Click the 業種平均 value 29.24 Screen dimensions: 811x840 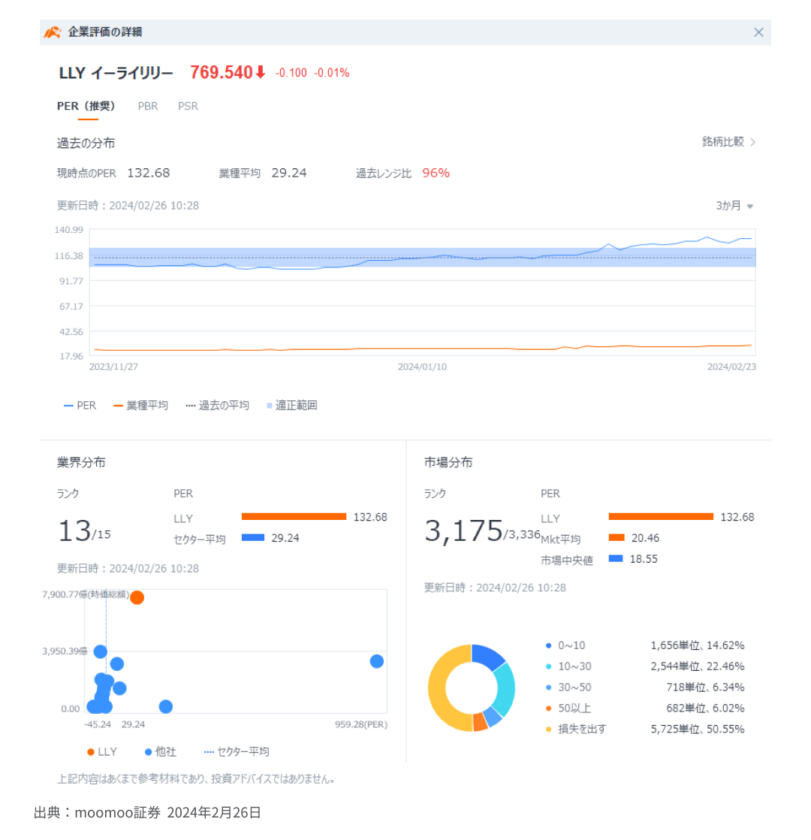tap(289, 173)
